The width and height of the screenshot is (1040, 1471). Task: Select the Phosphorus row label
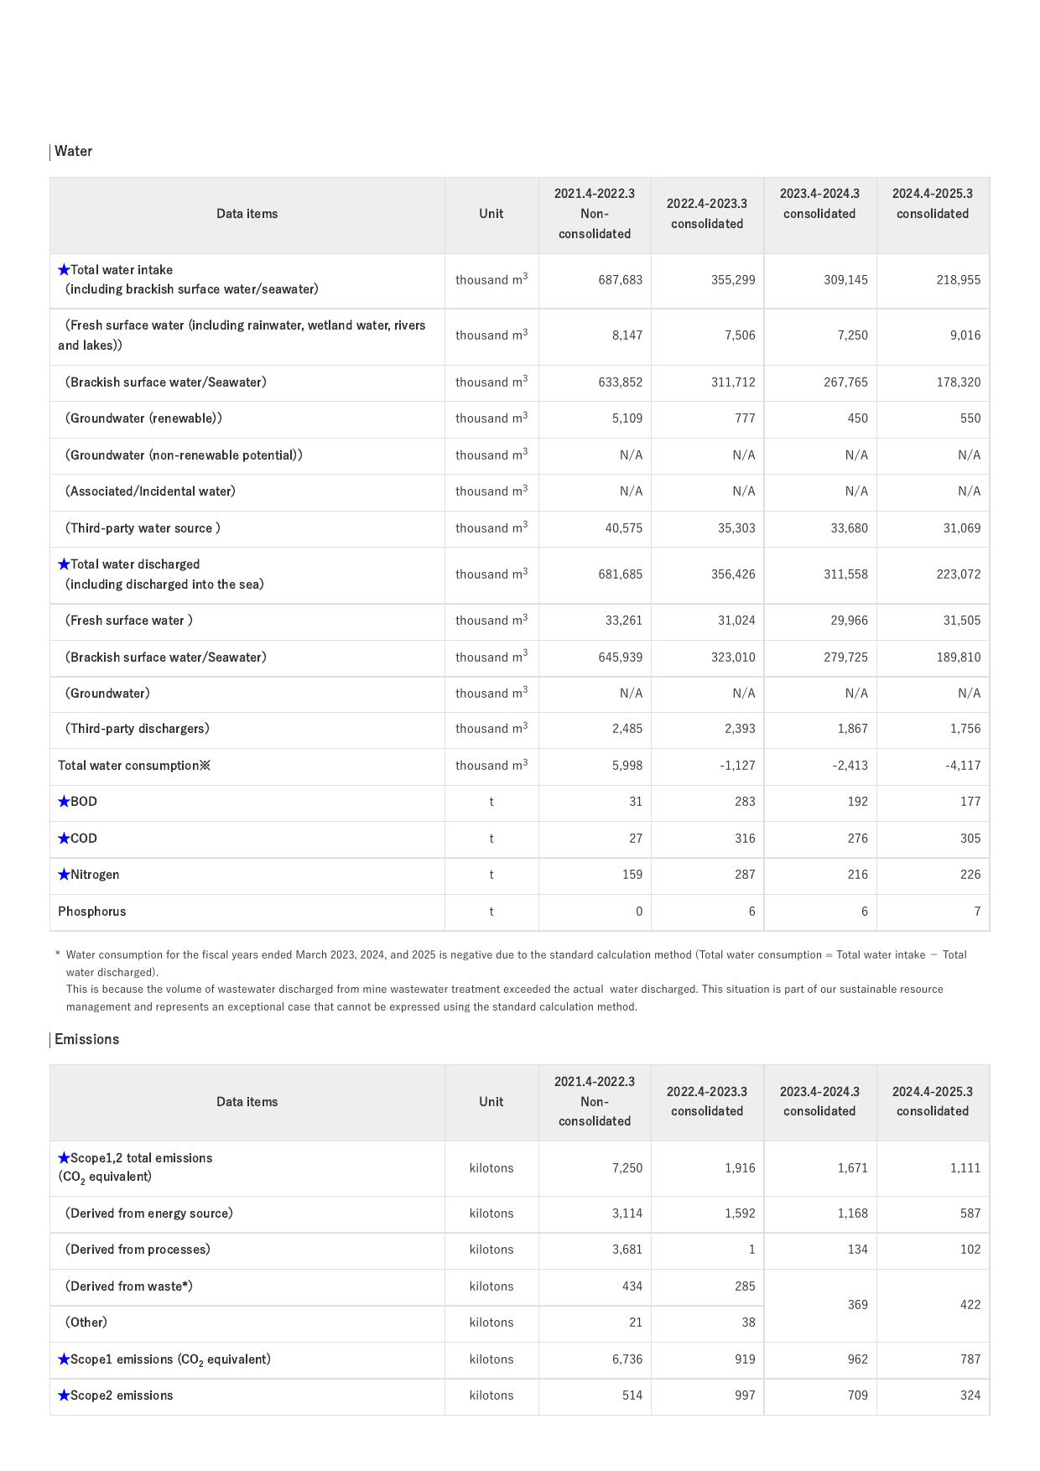click(92, 912)
